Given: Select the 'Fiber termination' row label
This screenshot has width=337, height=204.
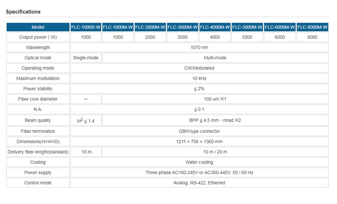Looking at the screenshot, I should click(x=38, y=131).
